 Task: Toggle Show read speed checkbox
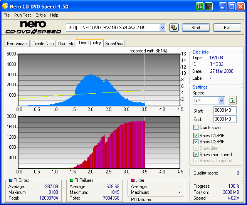click(x=196, y=154)
